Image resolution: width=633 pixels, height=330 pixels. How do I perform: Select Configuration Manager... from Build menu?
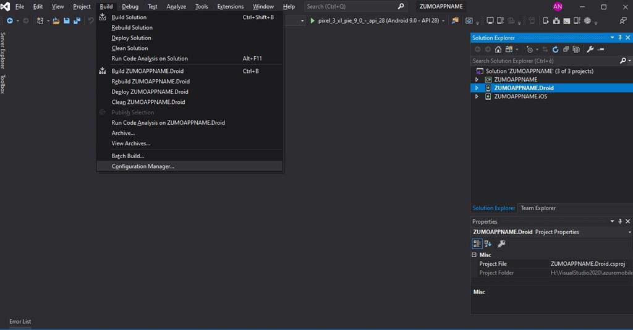[189, 166]
